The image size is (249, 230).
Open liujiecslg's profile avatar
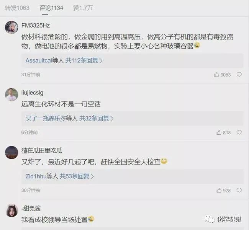point(11,95)
